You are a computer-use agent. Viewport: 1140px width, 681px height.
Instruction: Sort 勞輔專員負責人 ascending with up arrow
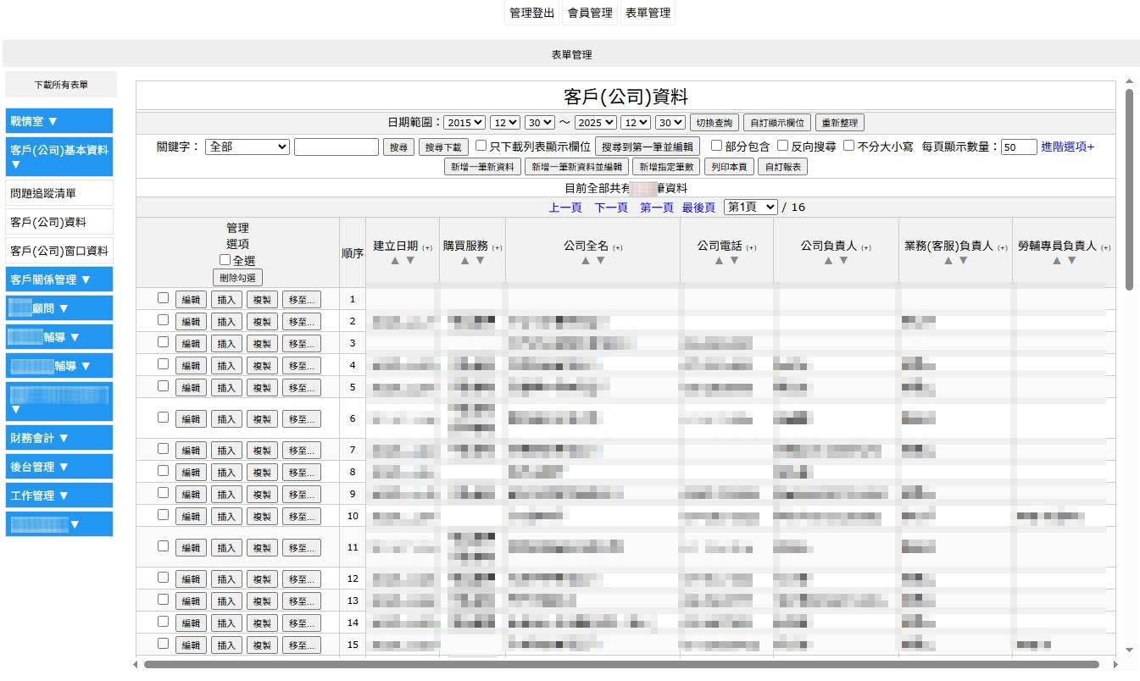click(1056, 261)
